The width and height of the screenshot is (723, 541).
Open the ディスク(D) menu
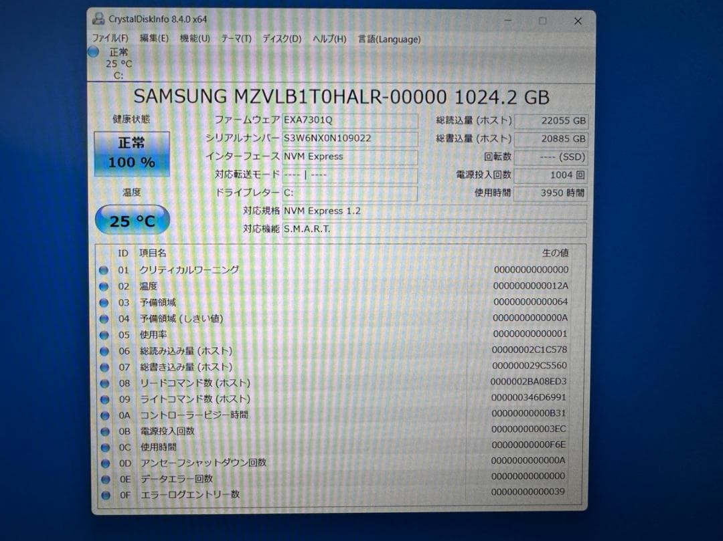click(279, 39)
